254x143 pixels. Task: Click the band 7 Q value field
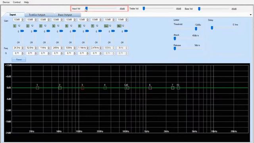coord(95,53)
